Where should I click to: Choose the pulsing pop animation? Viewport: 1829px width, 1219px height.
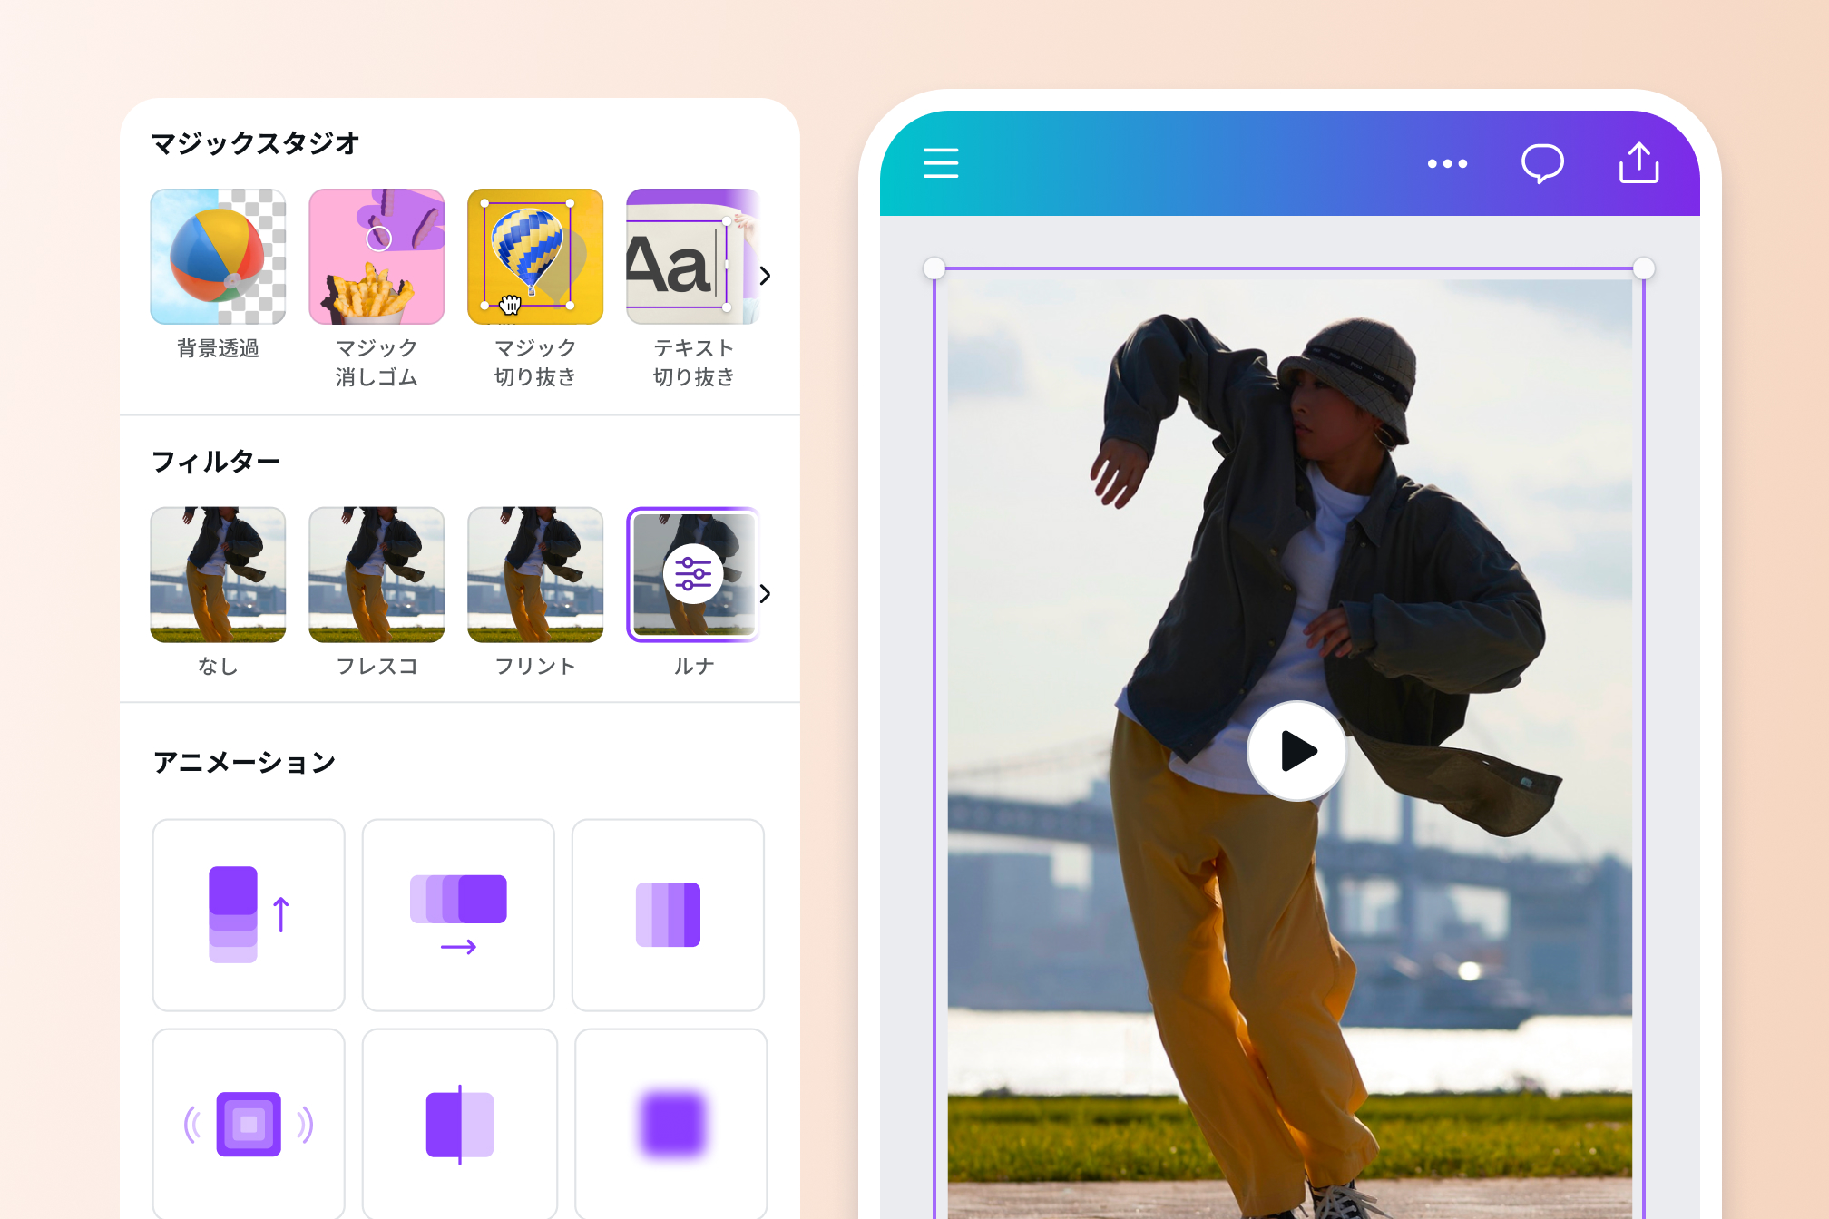(249, 1125)
